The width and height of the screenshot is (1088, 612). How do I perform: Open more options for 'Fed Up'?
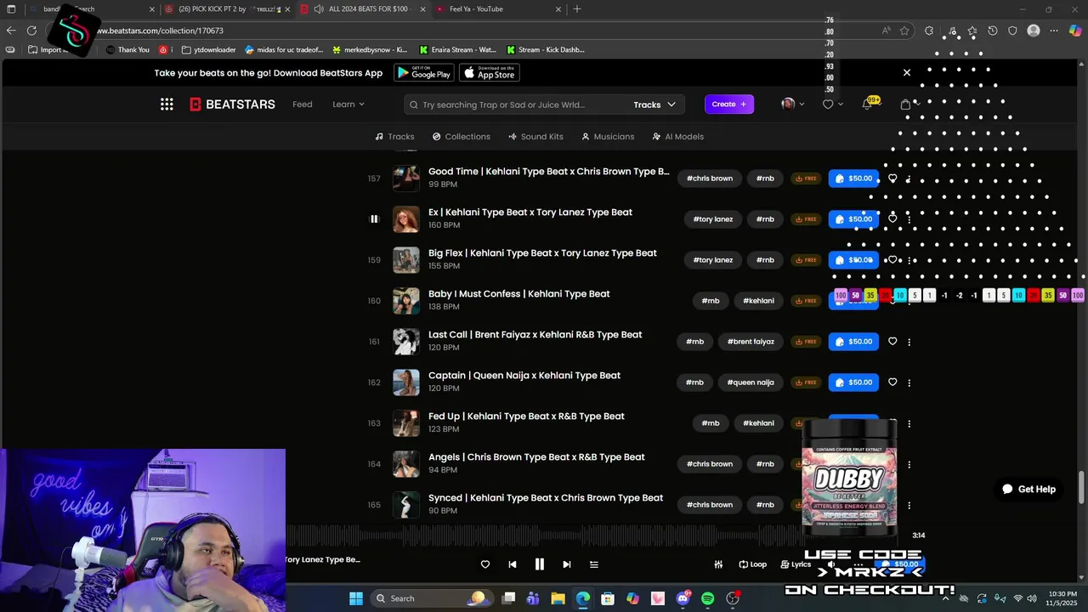[x=909, y=423]
